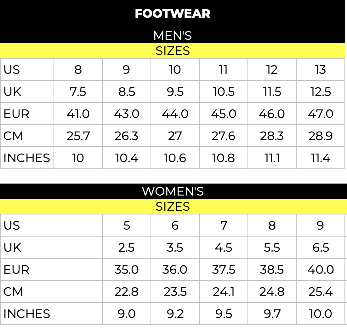Image resolution: width=347 pixels, height=328 pixels.
Task: Select the men's 28.3 CM cell
Action: pyautogui.click(x=272, y=136)
